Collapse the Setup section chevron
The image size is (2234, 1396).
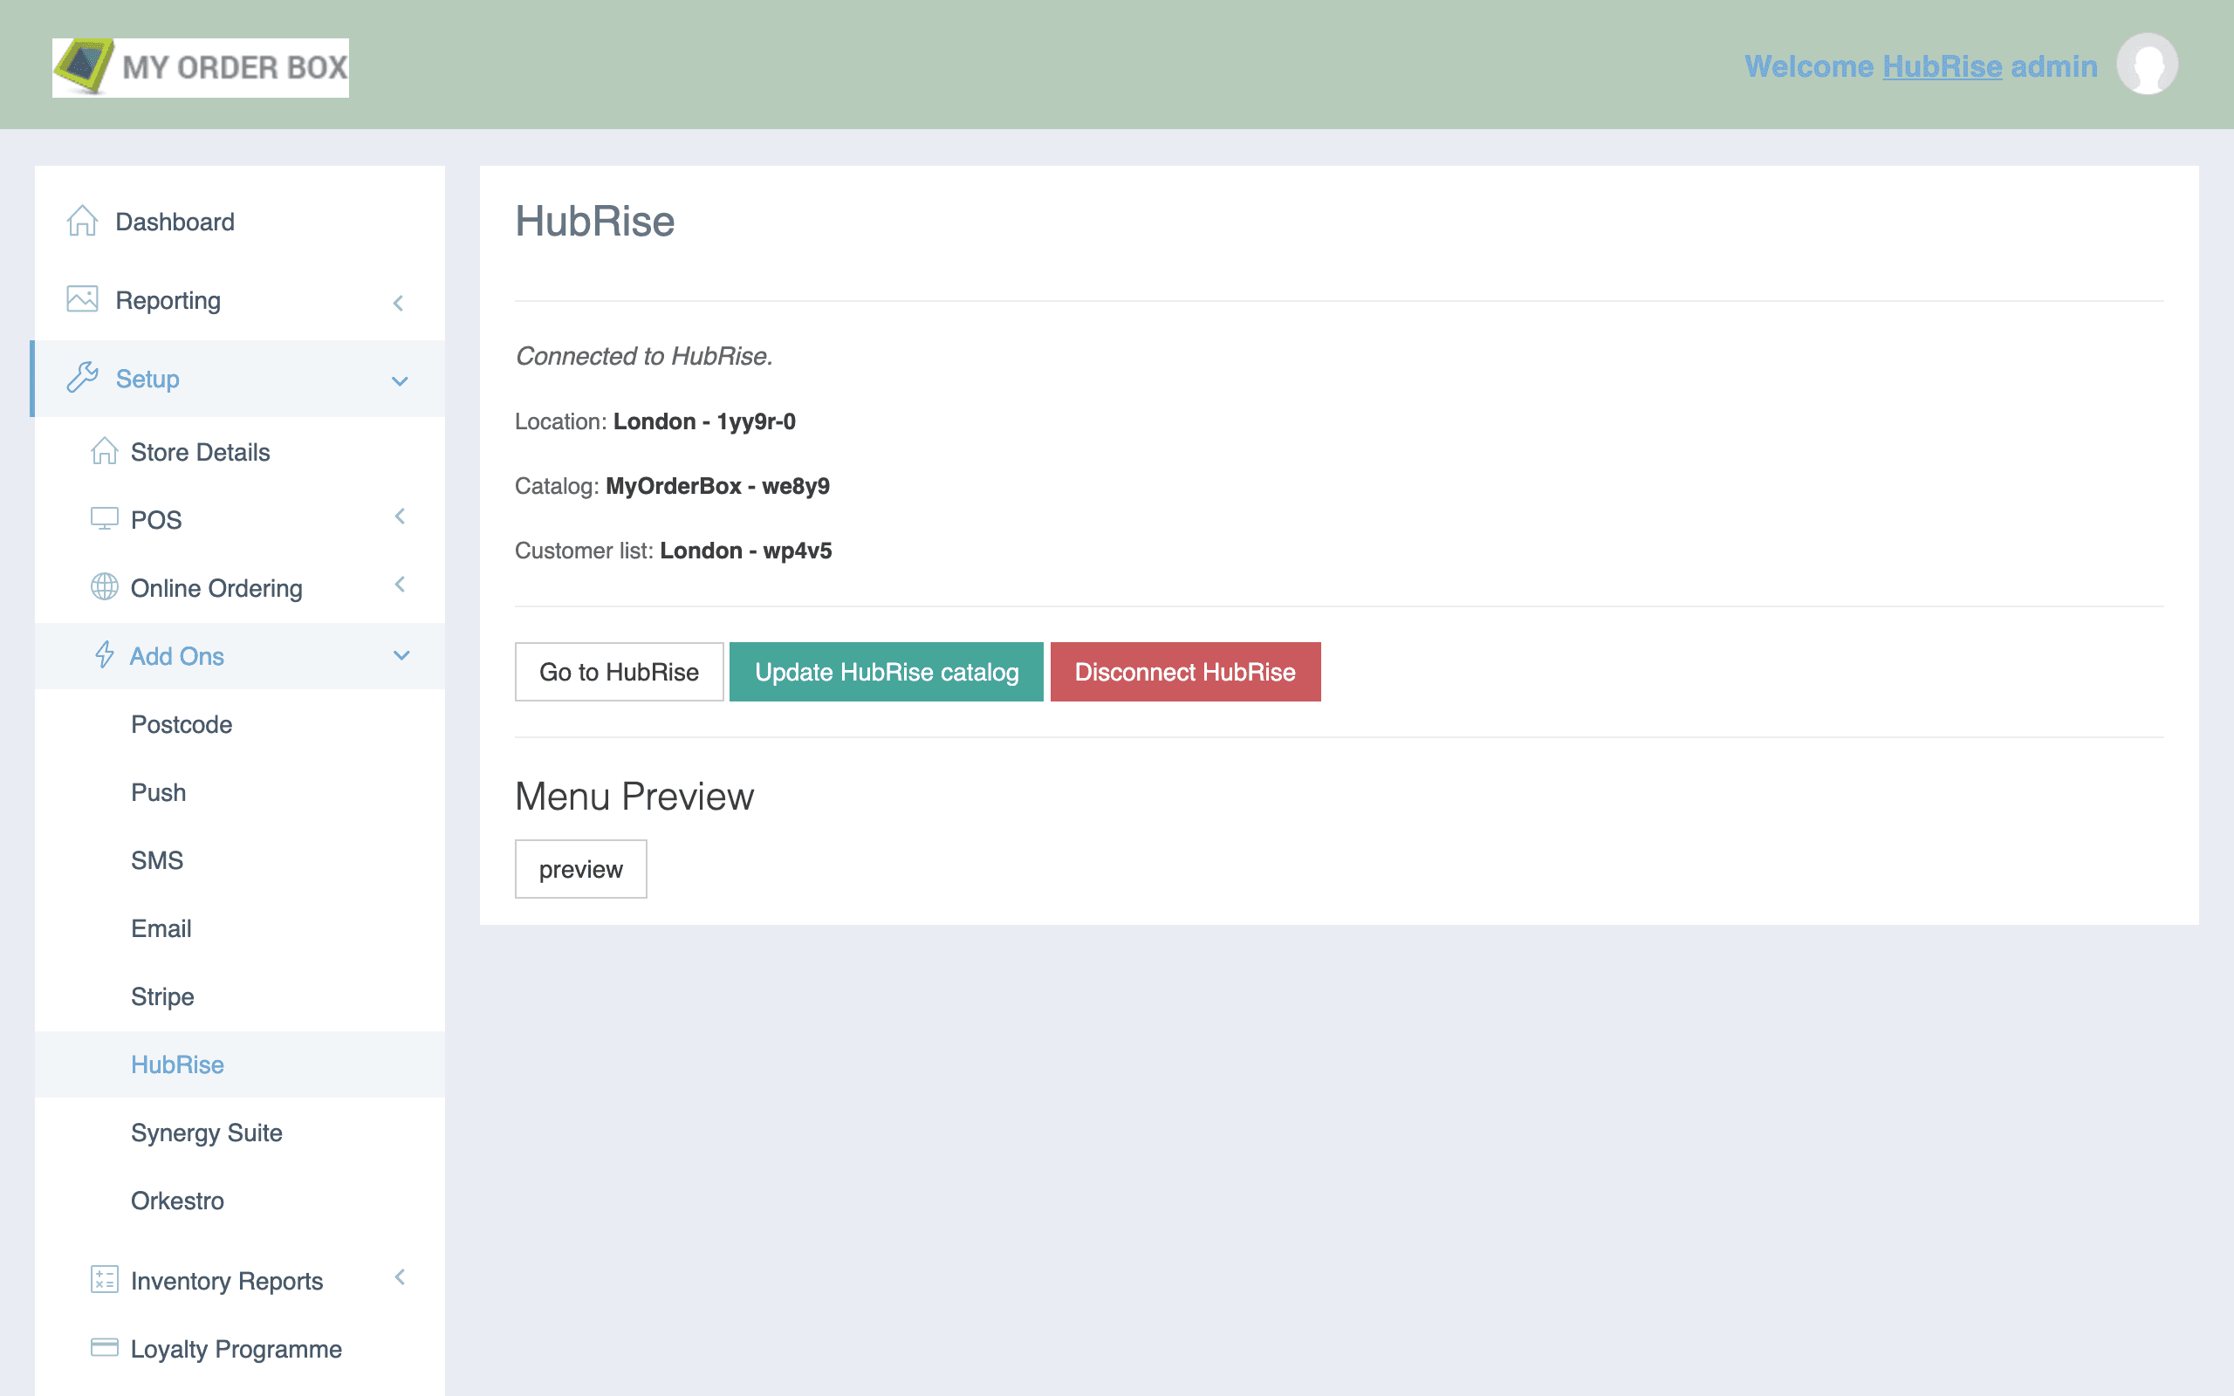400,380
